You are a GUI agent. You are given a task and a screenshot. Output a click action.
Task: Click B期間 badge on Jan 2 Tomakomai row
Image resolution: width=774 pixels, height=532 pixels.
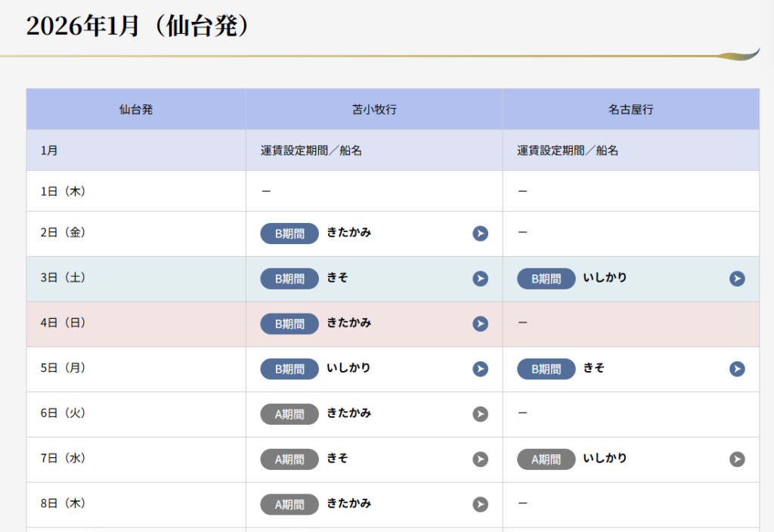click(289, 234)
